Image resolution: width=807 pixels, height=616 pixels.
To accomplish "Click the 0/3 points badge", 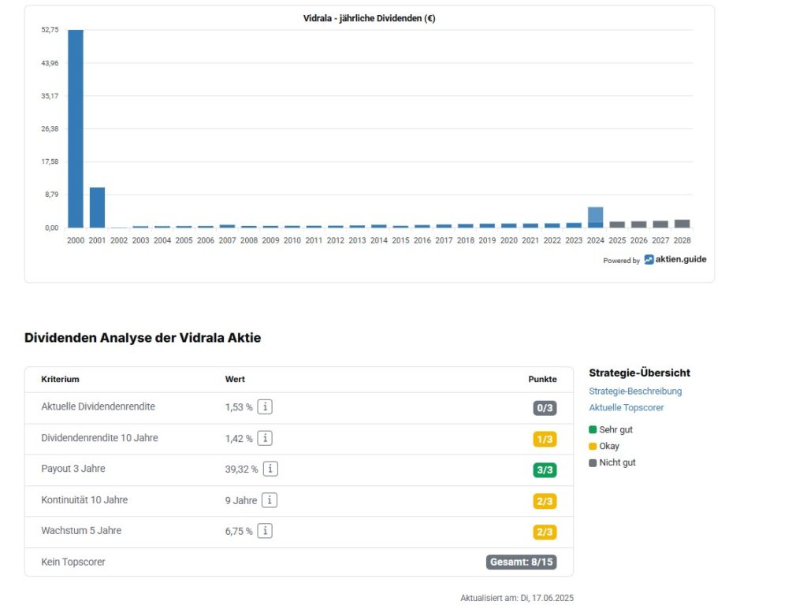I will [545, 408].
